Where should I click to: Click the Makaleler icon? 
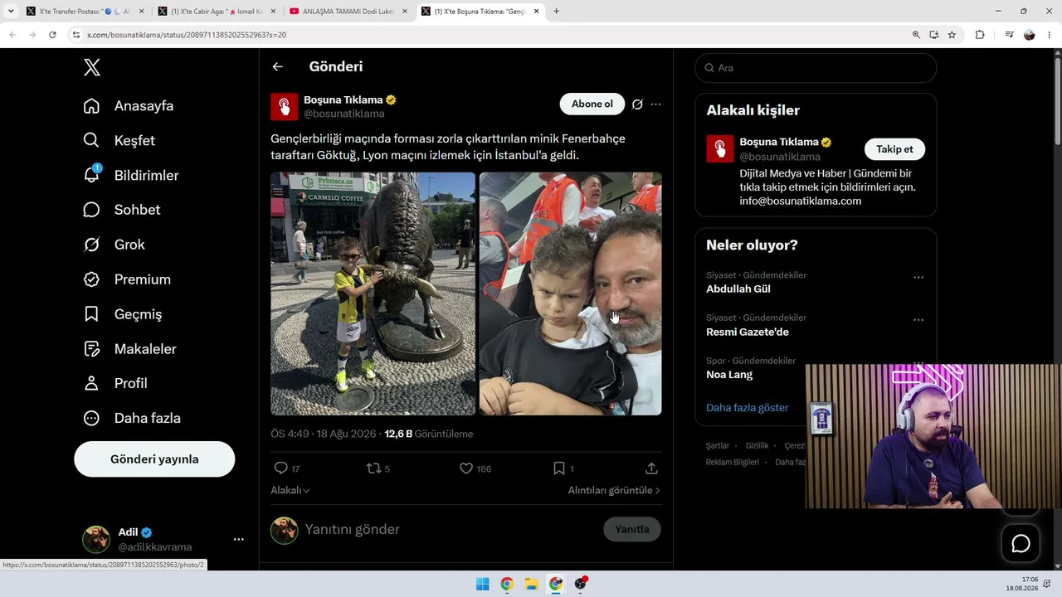click(x=92, y=349)
